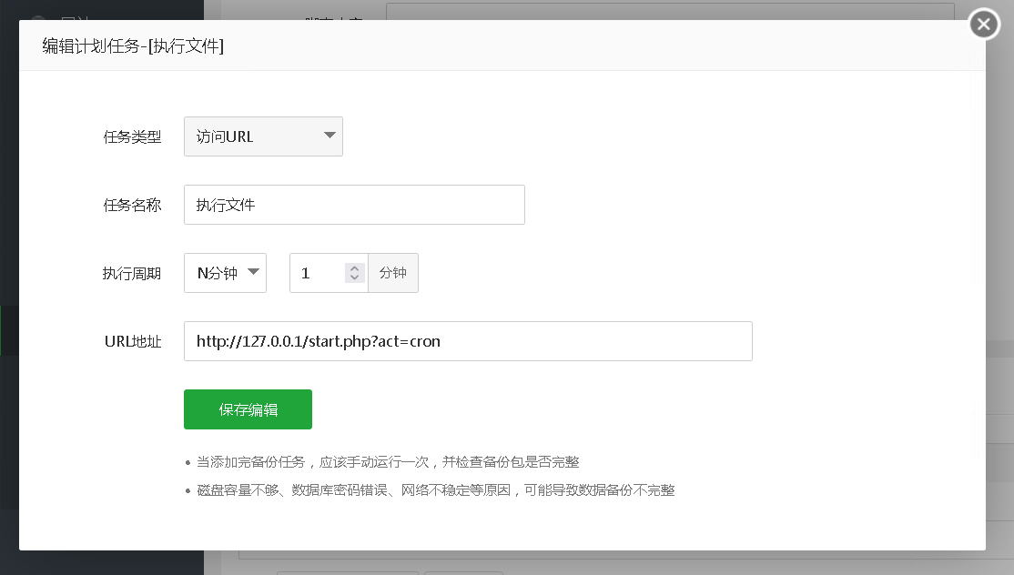The image size is (1014, 575).
Task: Click the stepper up arrow to increase minutes
Action: point(354,267)
